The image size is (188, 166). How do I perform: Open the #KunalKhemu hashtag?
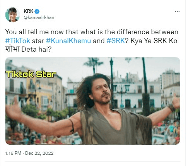coord(68,41)
